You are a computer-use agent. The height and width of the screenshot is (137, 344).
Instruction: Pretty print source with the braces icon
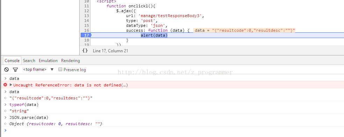coord(85,51)
